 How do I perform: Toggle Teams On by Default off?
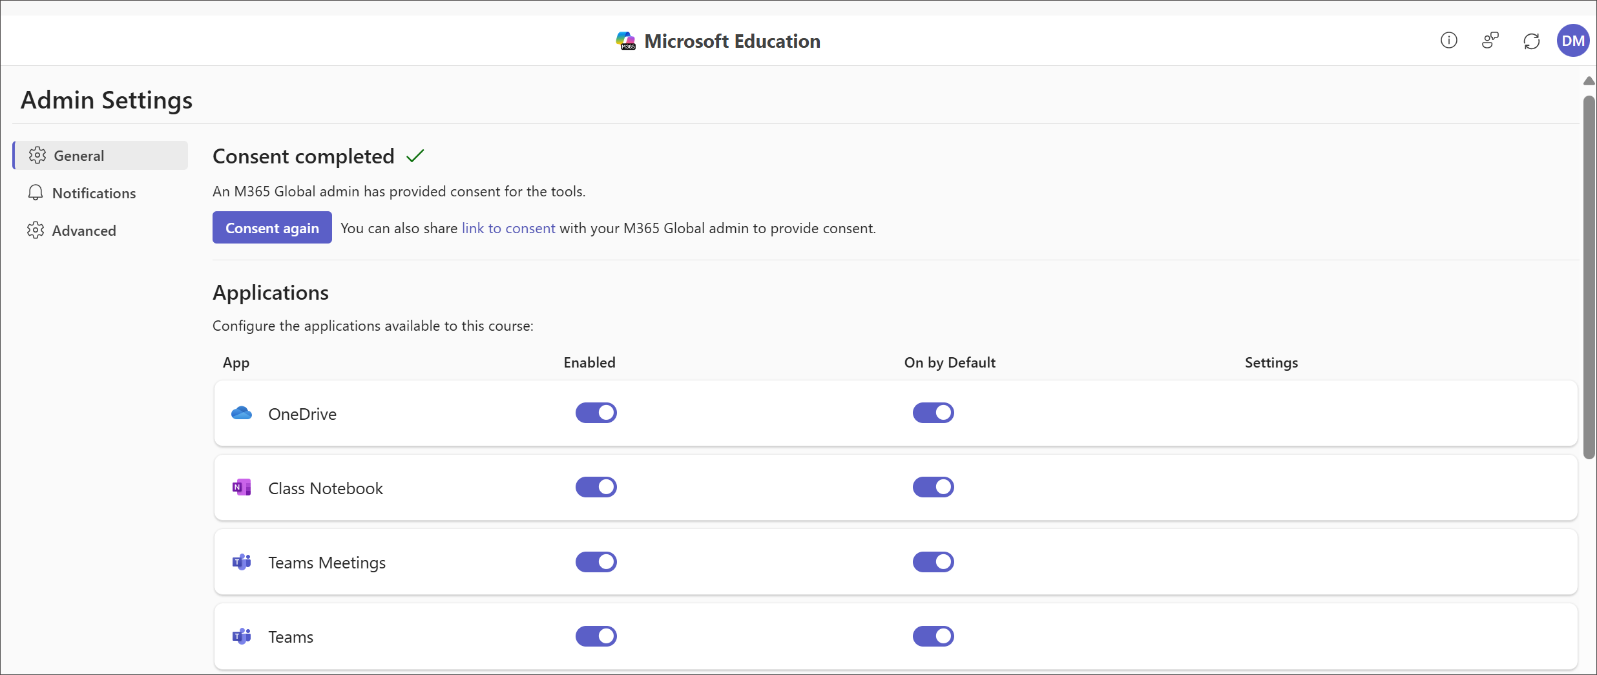[x=933, y=636]
